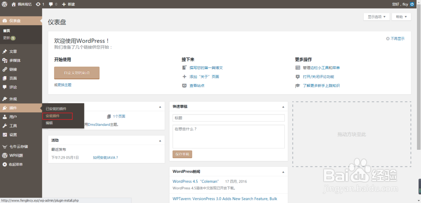Viewport: 421px width, 203px height.
Task: Open the comments bubble icon in admin bar
Action: point(50,4)
